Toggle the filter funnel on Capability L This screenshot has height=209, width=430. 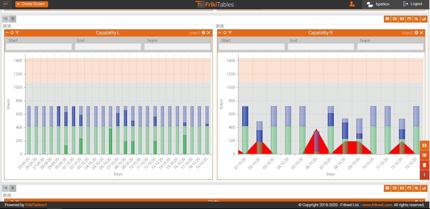pos(17,33)
